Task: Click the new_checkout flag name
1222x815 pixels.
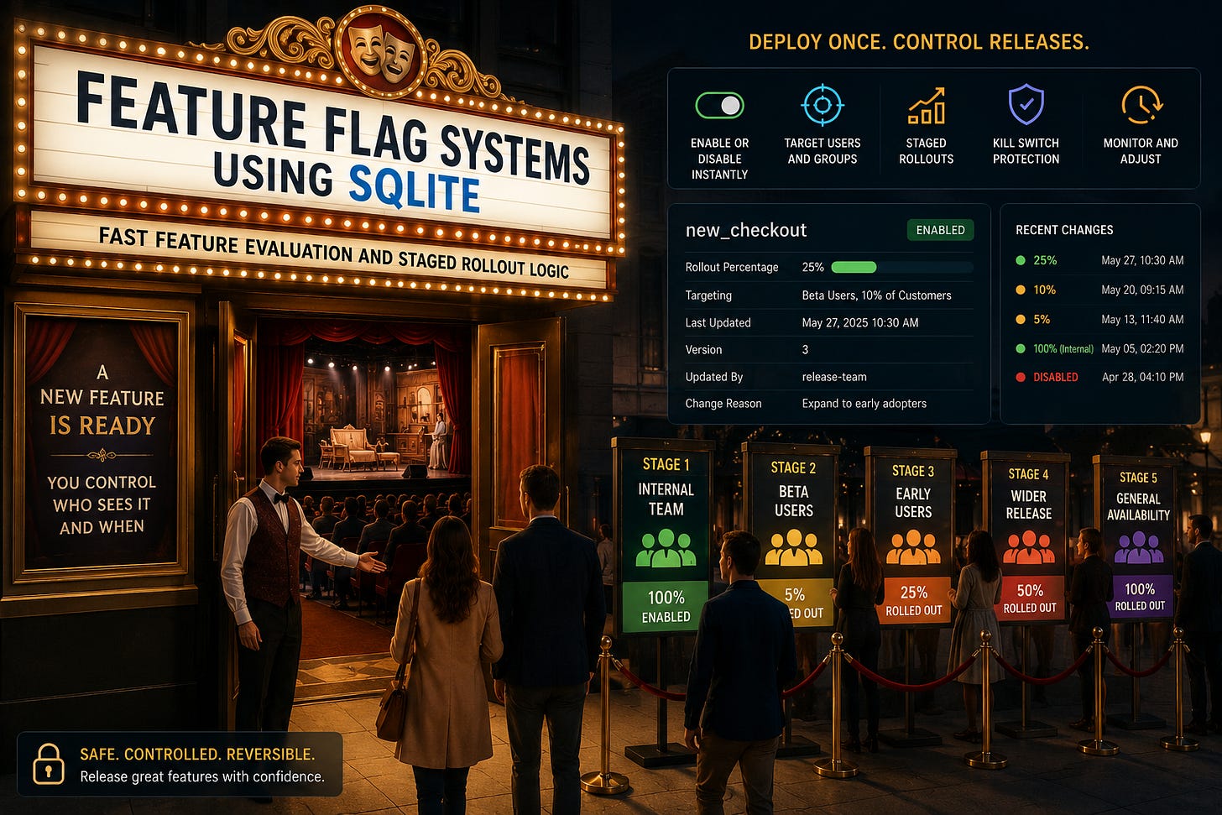Action: (745, 230)
